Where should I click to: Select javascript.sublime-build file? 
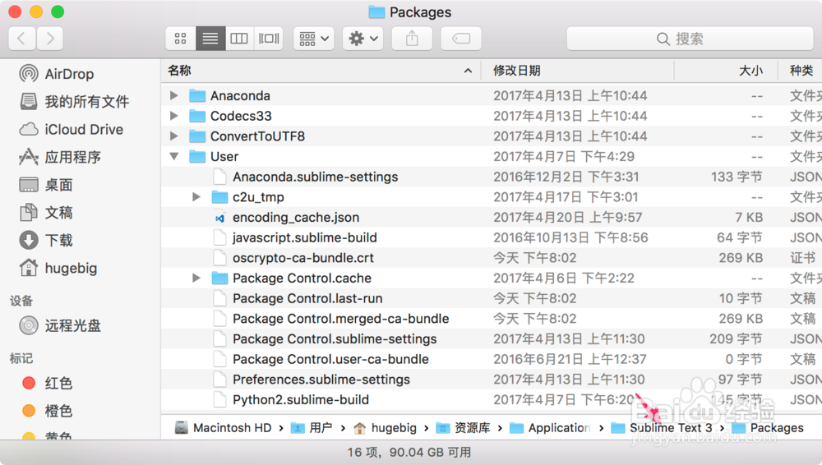[305, 237]
